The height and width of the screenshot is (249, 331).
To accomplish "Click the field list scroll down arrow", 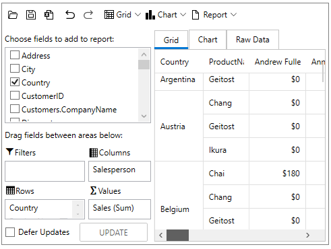I will point(144,116).
